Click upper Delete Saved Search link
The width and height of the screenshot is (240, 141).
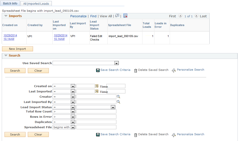153,70
